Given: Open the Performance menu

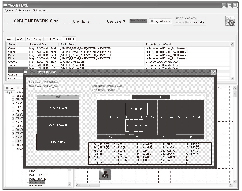Looking at the screenshot, I should pyautogui.click(x=23, y=11).
